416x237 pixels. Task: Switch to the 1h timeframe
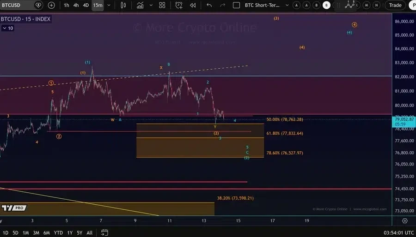66,5
